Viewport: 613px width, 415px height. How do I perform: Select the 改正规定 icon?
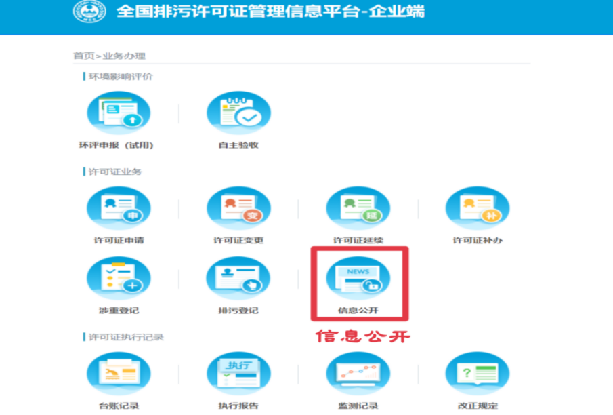[x=477, y=374]
